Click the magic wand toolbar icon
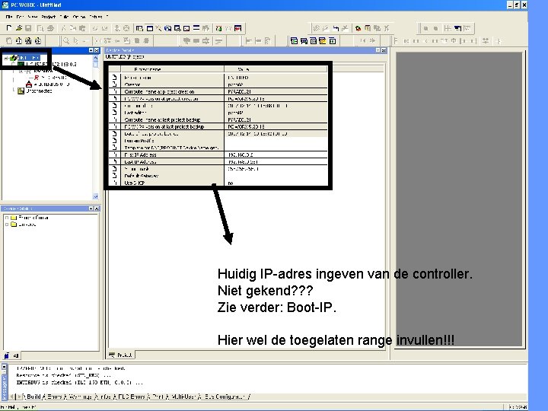This screenshot has width=548, height=411. click(158, 28)
